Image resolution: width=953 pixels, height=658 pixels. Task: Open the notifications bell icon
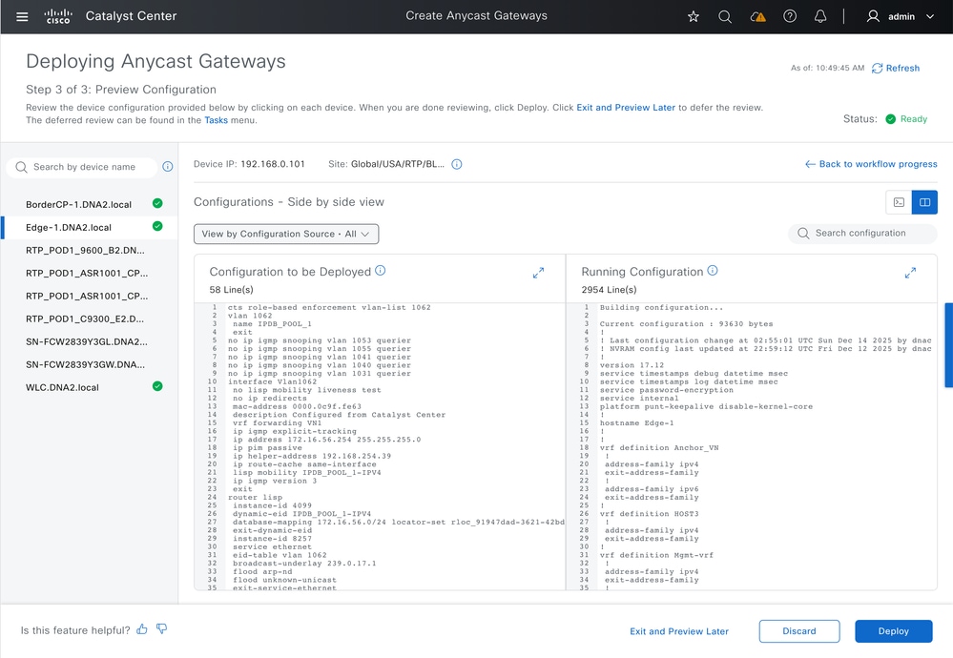point(819,16)
